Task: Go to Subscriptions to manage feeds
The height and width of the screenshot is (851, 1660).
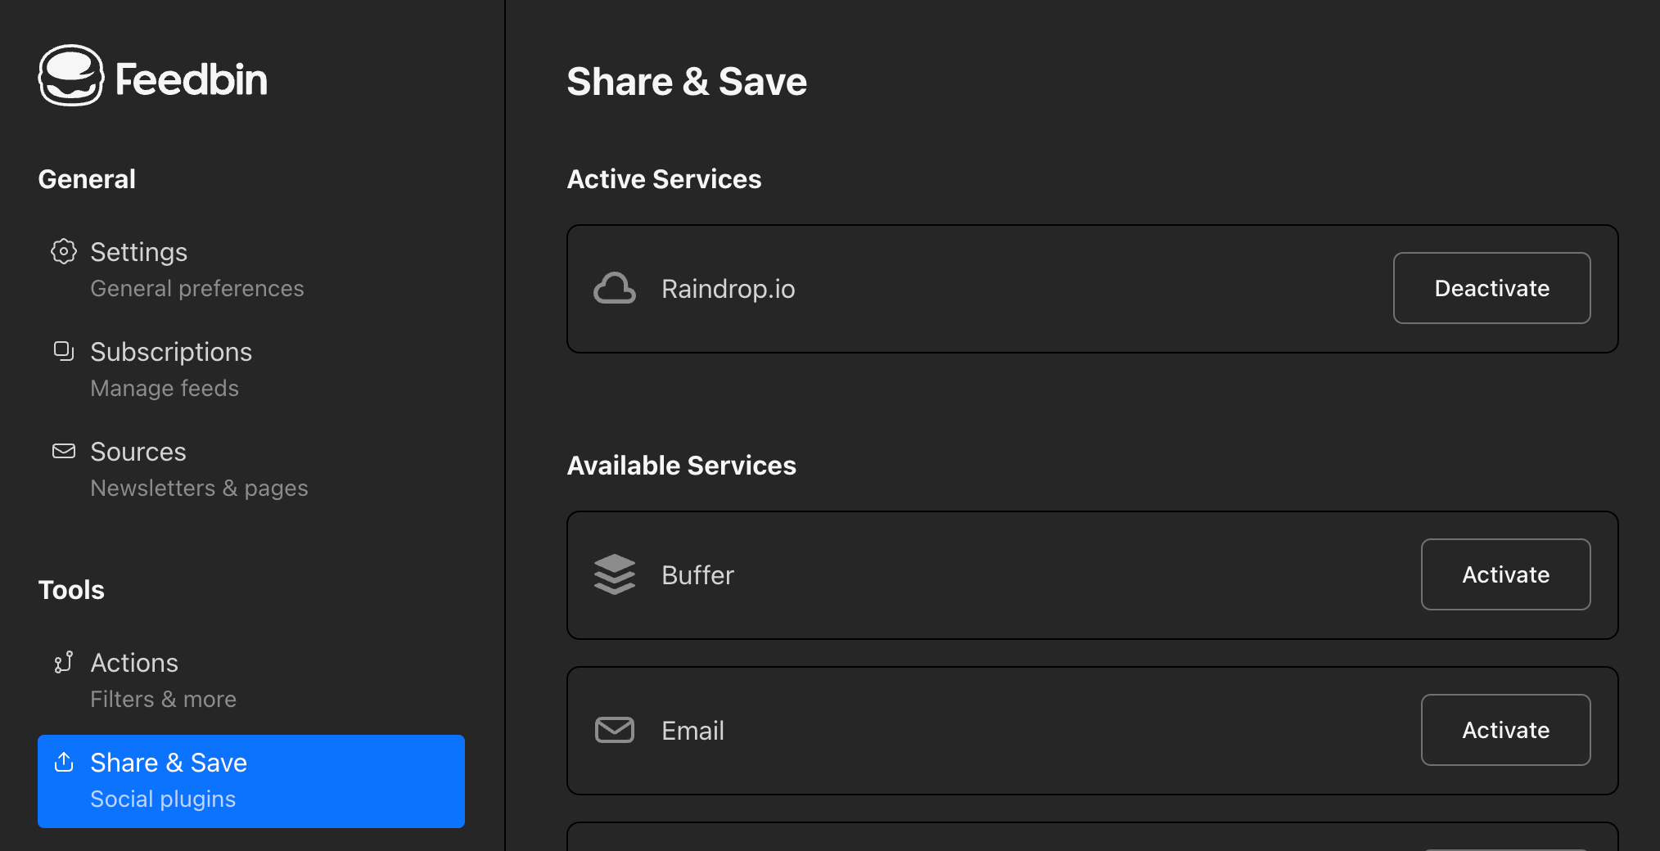Action: coord(171,369)
